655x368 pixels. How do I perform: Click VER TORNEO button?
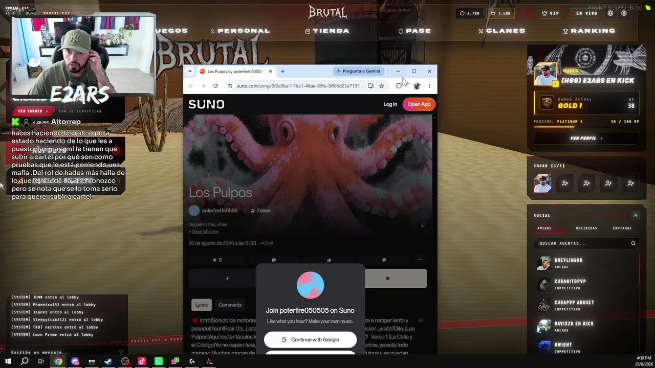coord(33,111)
